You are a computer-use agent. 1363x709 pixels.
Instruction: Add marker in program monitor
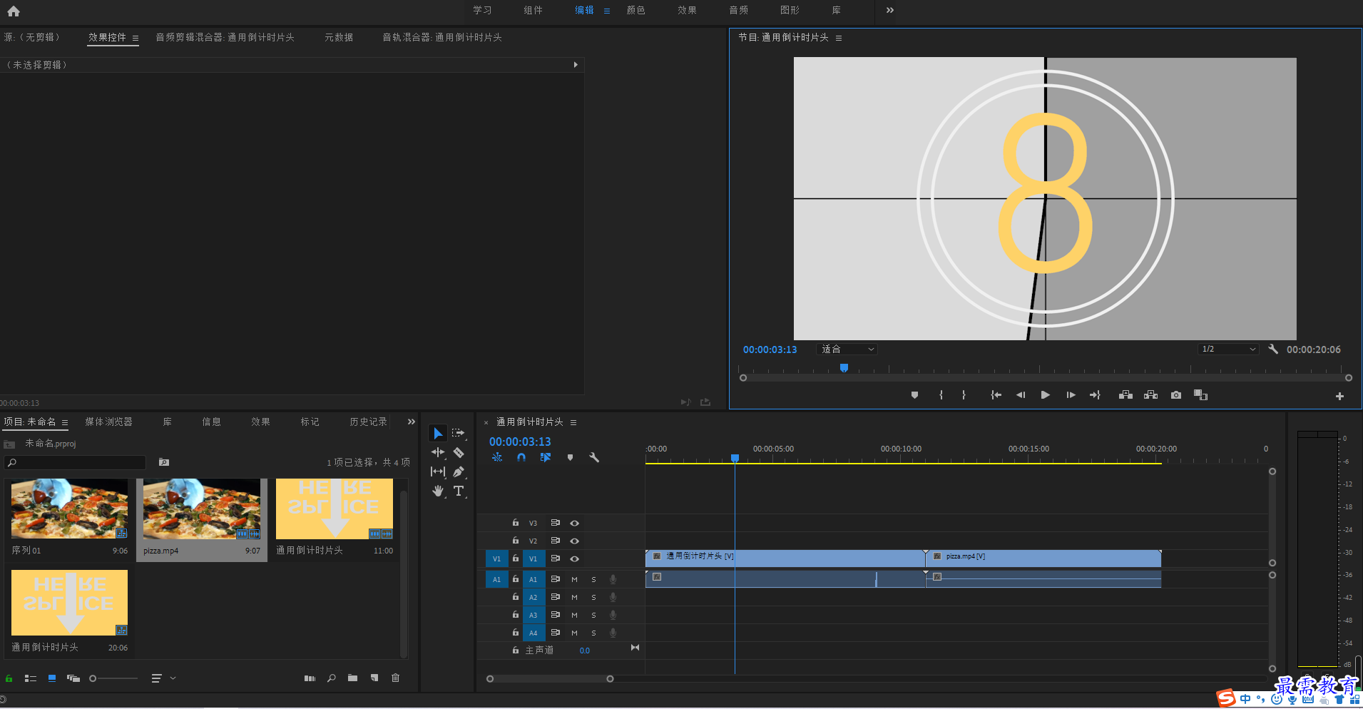point(914,395)
